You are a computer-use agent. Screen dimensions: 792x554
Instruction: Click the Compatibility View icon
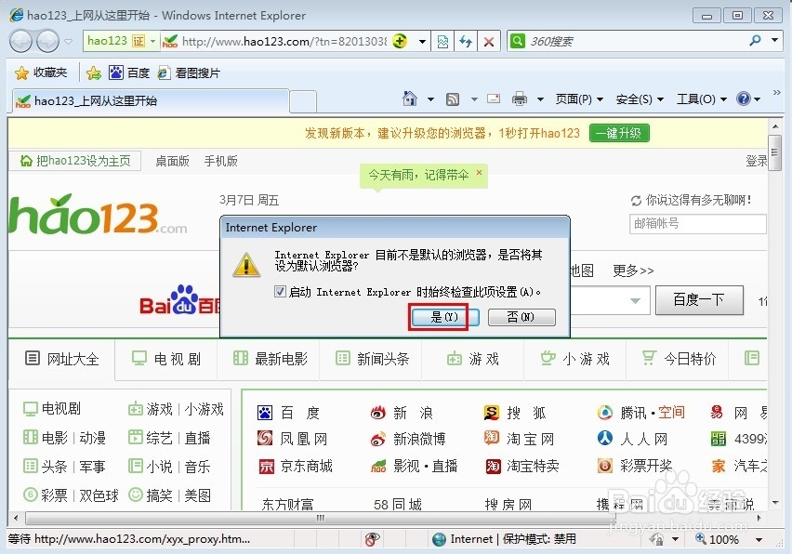pyautogui.click(x=443, y=42)
